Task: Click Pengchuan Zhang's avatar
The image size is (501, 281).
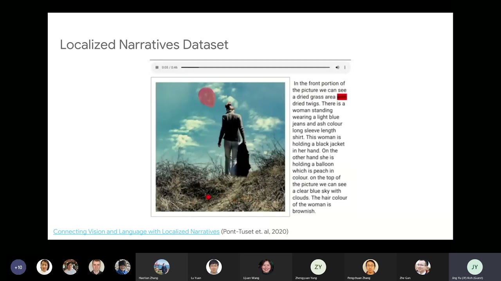Action: click(x=370, y=267)
